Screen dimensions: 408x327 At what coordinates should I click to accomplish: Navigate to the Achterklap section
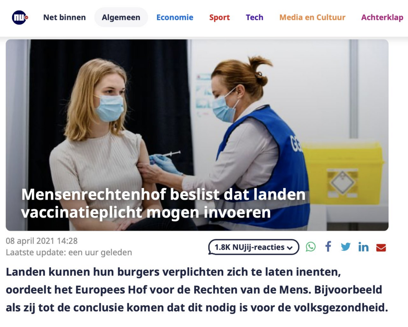(382, 18)
